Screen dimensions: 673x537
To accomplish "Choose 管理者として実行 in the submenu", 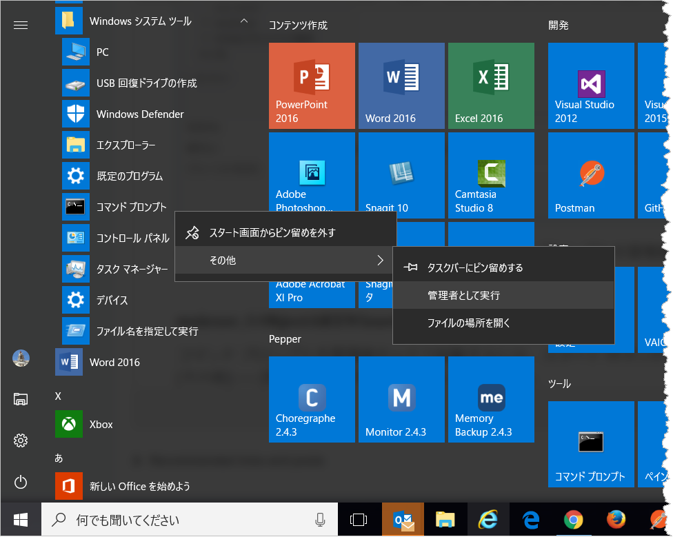I will tap(503, 295).
